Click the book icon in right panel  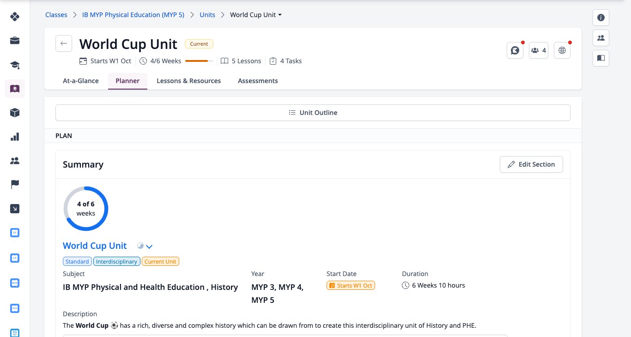[x=601, y=58]
